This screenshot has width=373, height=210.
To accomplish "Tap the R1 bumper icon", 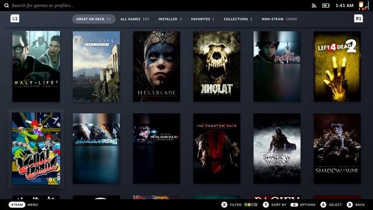I will pyautogui.click(x=358, y=18).
